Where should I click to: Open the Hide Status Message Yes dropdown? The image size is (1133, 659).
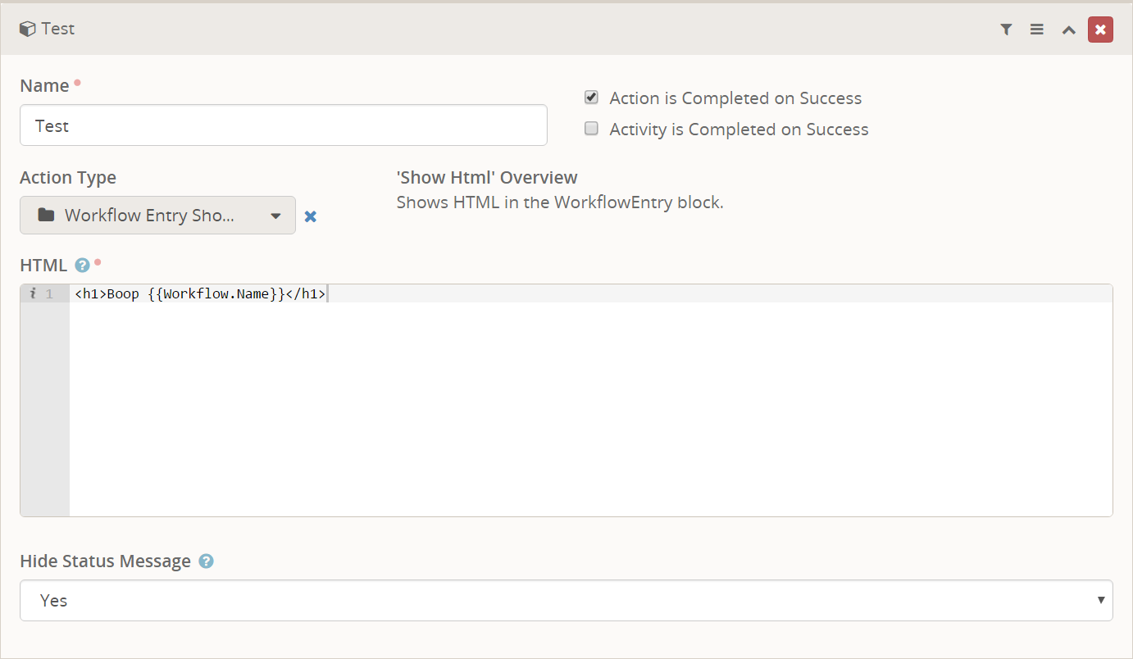566,600
